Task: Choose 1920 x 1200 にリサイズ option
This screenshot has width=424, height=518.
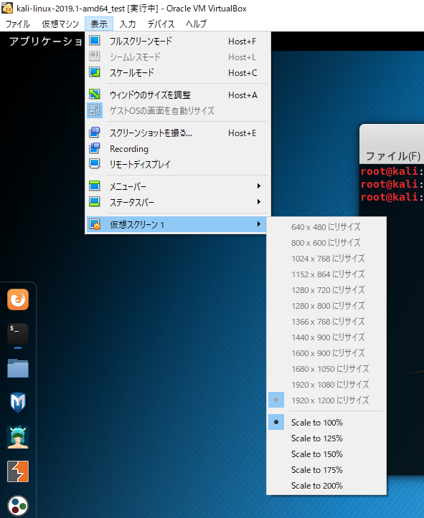Action: (x=326, y=400)
